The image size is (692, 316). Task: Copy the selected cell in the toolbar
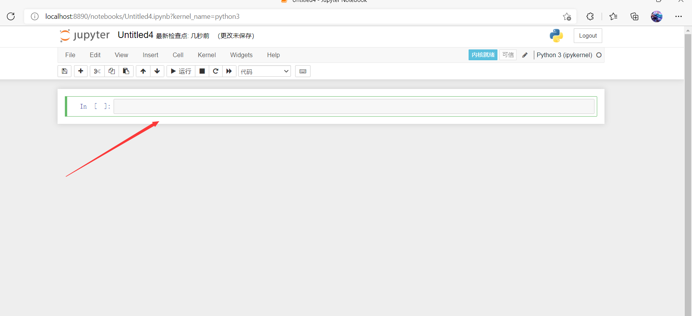pyautogui.click(x=112, y=71)
